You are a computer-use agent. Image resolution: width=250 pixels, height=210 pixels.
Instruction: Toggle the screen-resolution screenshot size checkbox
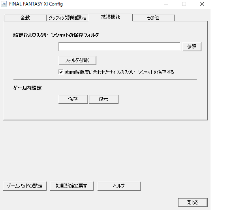point(61,72)
